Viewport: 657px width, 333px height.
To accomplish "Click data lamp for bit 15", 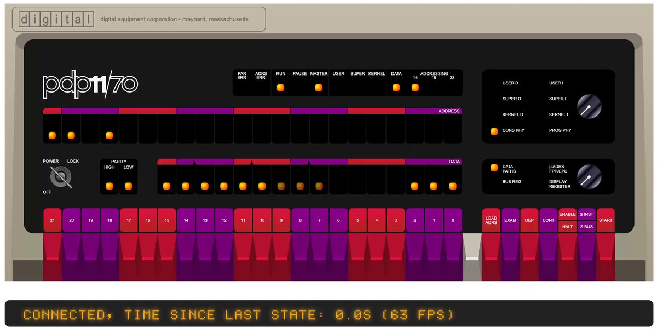I will point(167,186).
